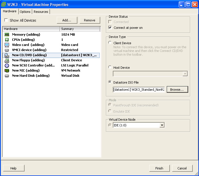Click the Cancel button
The height and width of the screenshot is (176, 199).
(182, 168)
